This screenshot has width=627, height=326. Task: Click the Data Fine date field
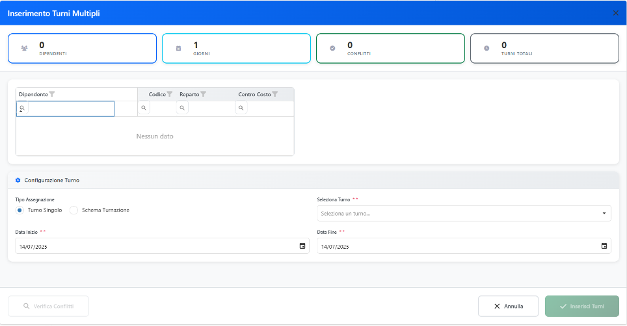tap(455, 246)
